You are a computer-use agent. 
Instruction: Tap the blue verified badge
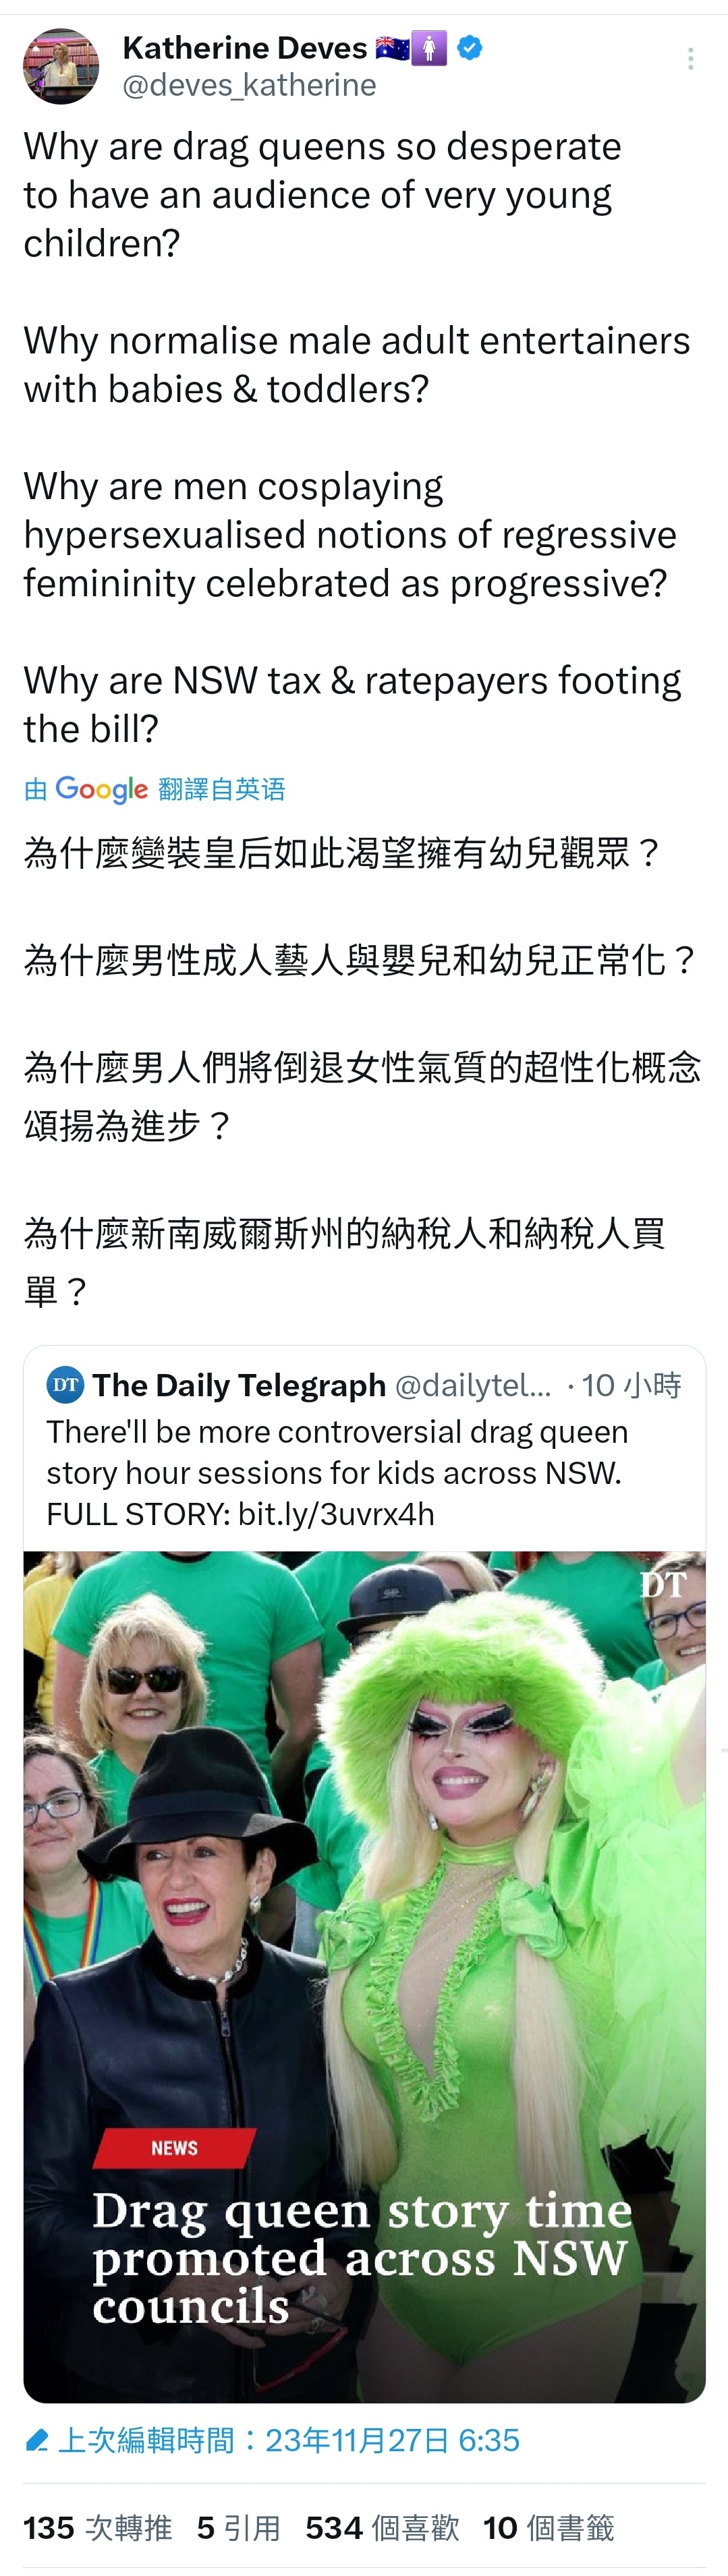pyautogui.click(x=469, y=47)
